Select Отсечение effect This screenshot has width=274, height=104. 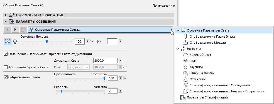click(x=198, y=79)
